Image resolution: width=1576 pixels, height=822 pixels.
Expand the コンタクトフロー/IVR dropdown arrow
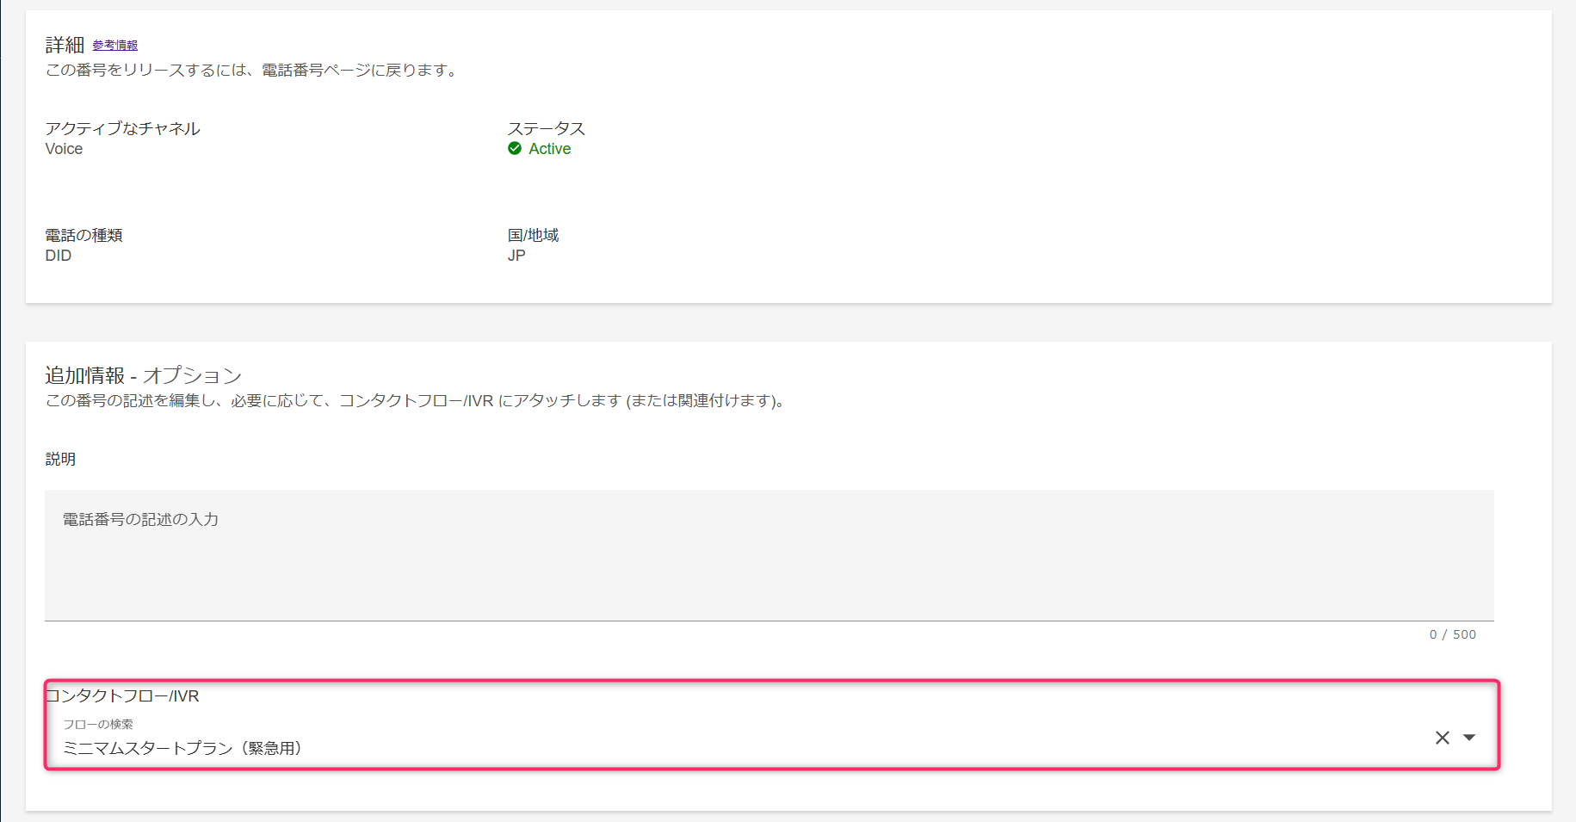point(1469,738)
